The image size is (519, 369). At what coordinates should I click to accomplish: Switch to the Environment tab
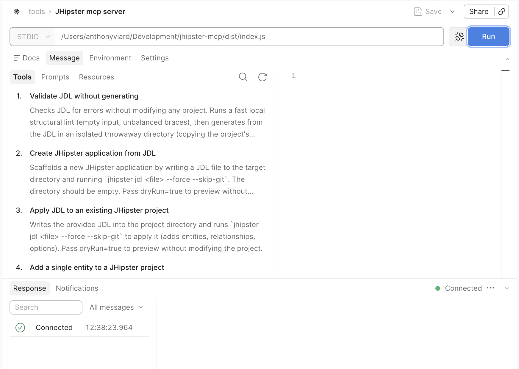(x=110, y=58)
